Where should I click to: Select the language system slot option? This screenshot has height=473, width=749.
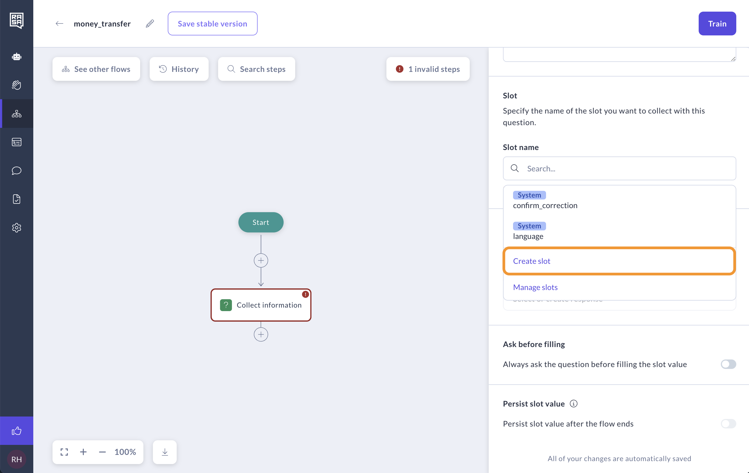tap(528, 236)
